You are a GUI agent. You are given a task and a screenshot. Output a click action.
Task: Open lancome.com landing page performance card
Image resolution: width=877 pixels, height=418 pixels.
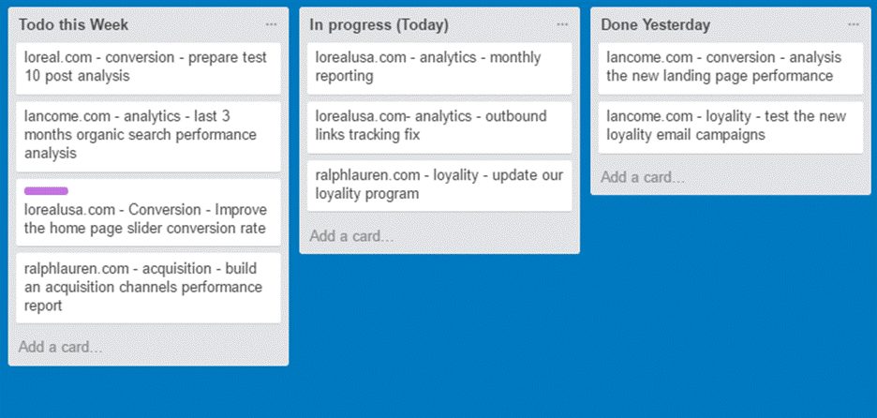[x=730, y=67]
